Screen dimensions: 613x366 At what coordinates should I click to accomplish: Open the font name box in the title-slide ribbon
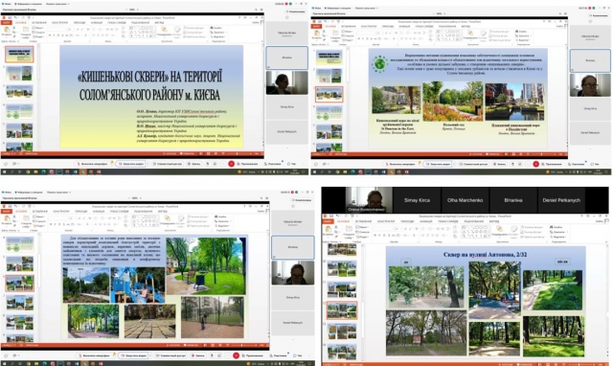coord(58,30)
